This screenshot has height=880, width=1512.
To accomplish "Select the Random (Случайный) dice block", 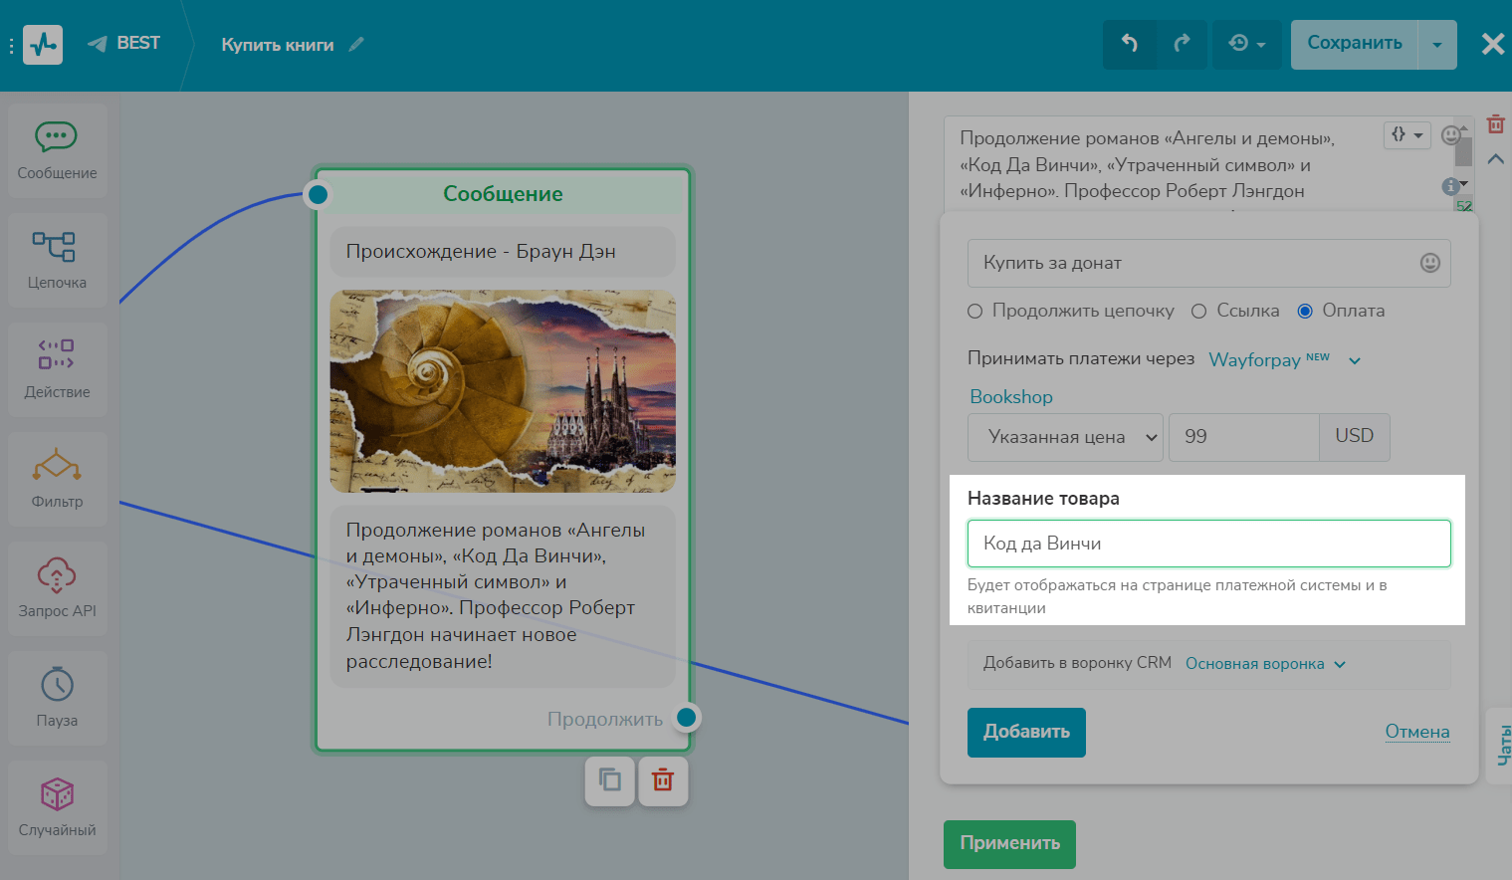I will click(x=57, y=807).
